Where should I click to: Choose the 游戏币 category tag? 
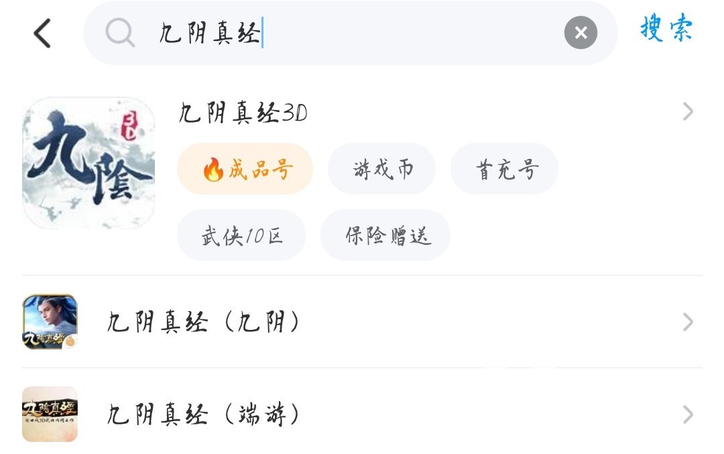point(381,169)
